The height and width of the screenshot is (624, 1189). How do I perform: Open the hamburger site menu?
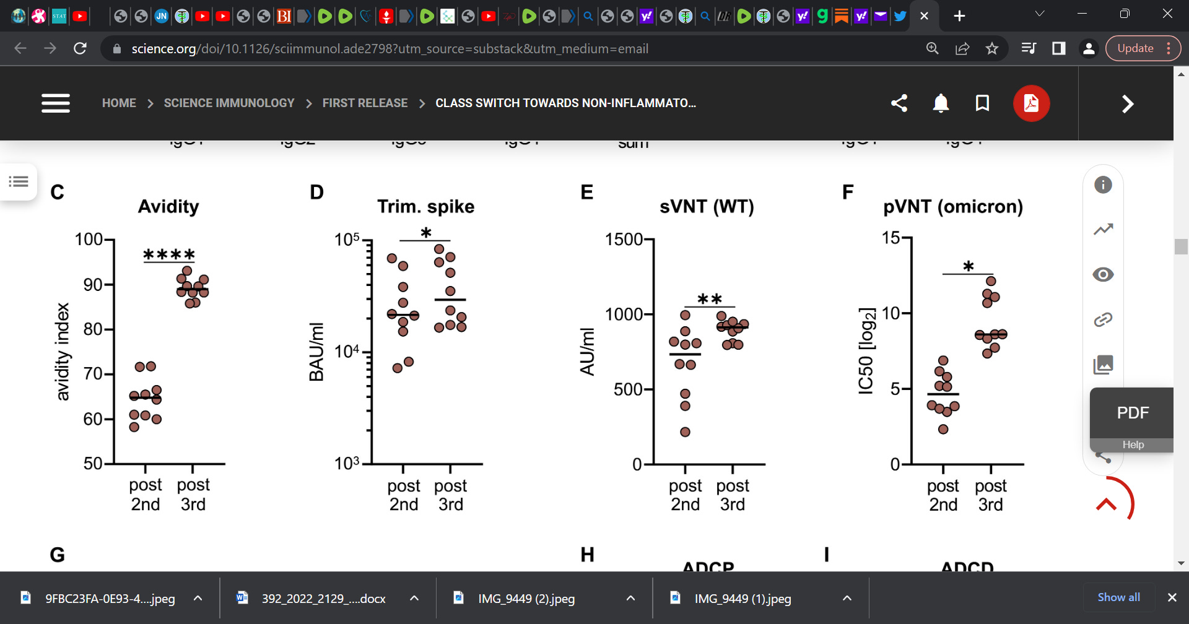(56, 103)
